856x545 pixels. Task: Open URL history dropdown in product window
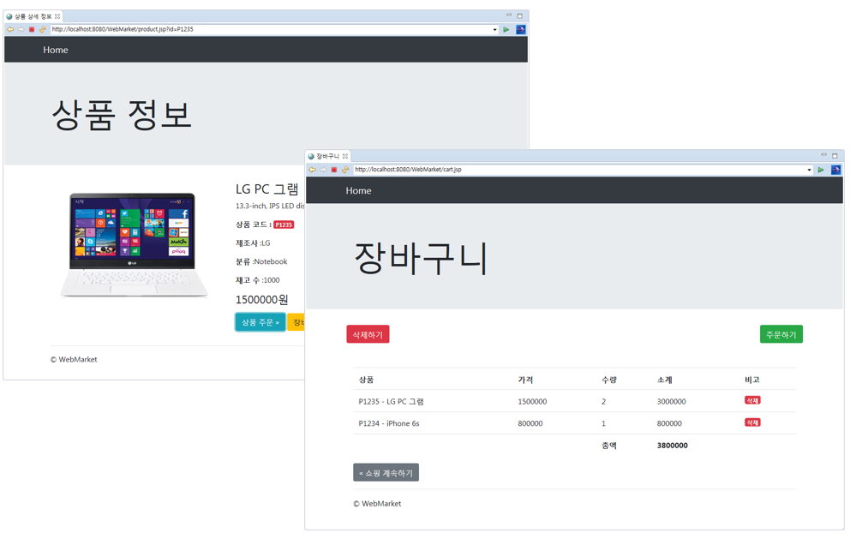494,29
